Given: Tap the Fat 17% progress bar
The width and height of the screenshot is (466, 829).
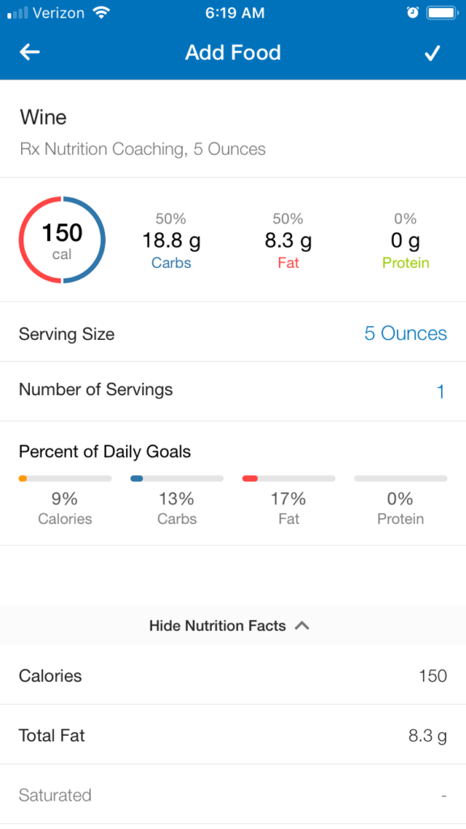Looking at the screenshot, I should click(289, 478).
